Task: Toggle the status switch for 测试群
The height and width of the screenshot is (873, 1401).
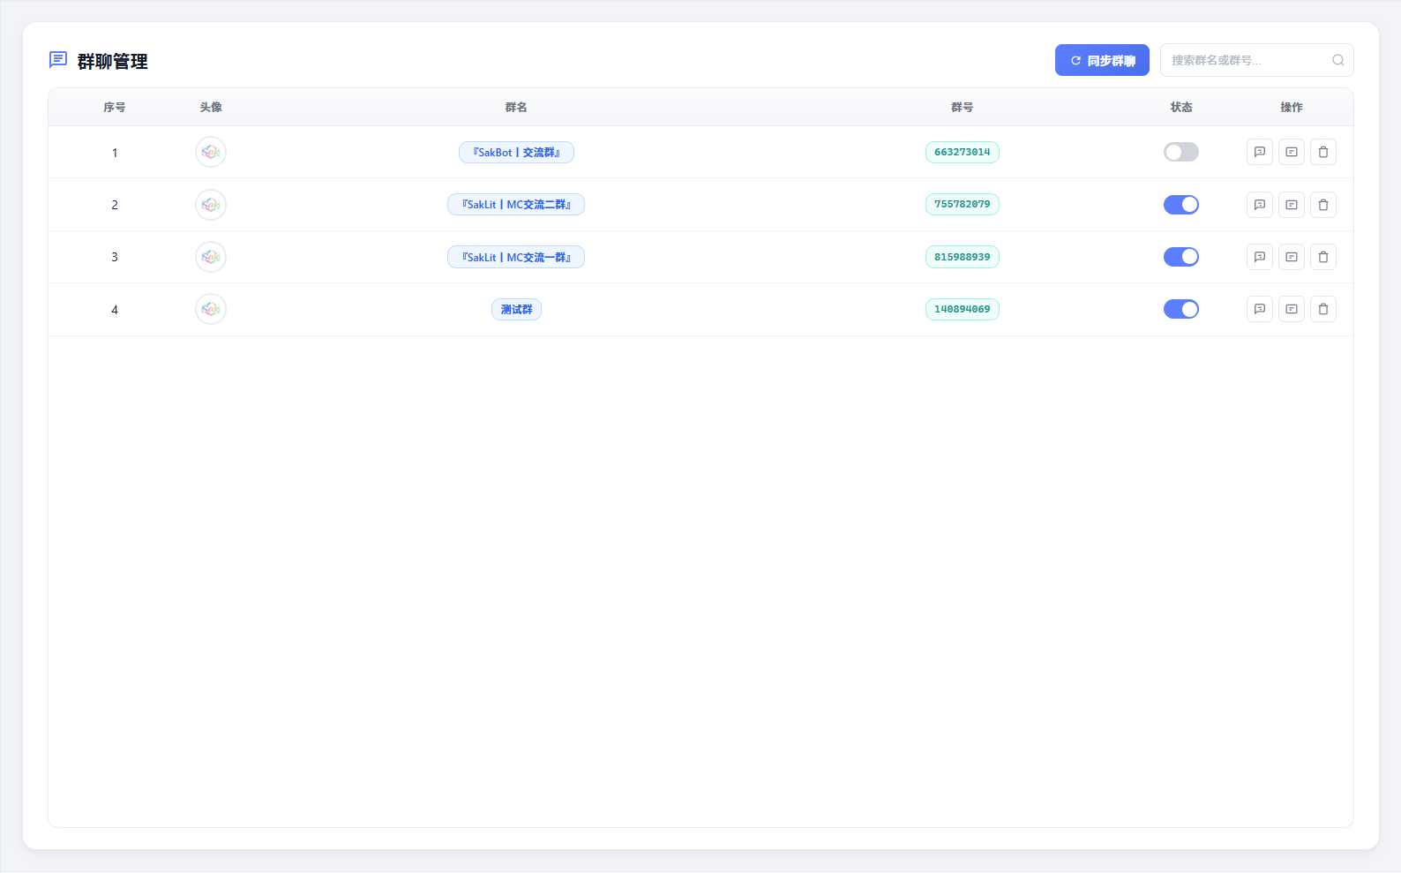Action: (1181, 309)
